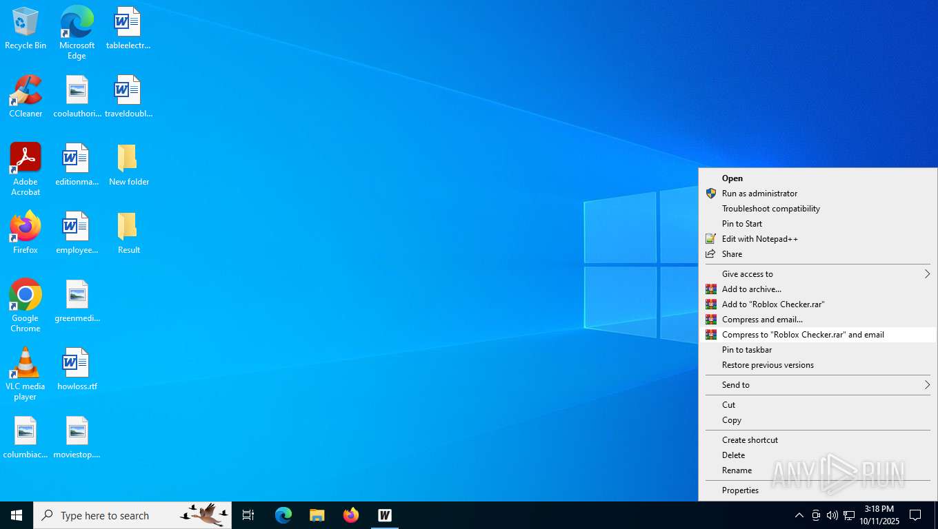This screenshot has width=938, height=529.
Task: Select the howloss.rtf document
Action: pyautogui.click(x=77, y=370)
